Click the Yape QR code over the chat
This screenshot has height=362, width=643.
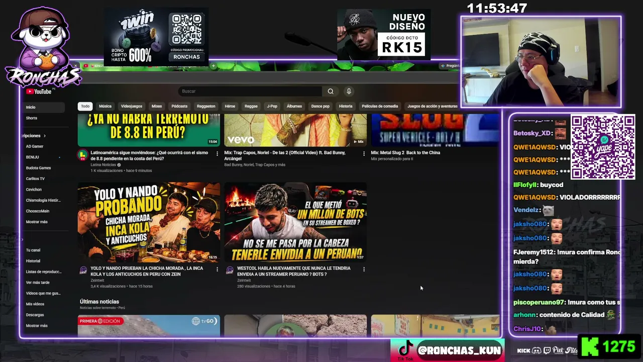(x=603, y=147)
